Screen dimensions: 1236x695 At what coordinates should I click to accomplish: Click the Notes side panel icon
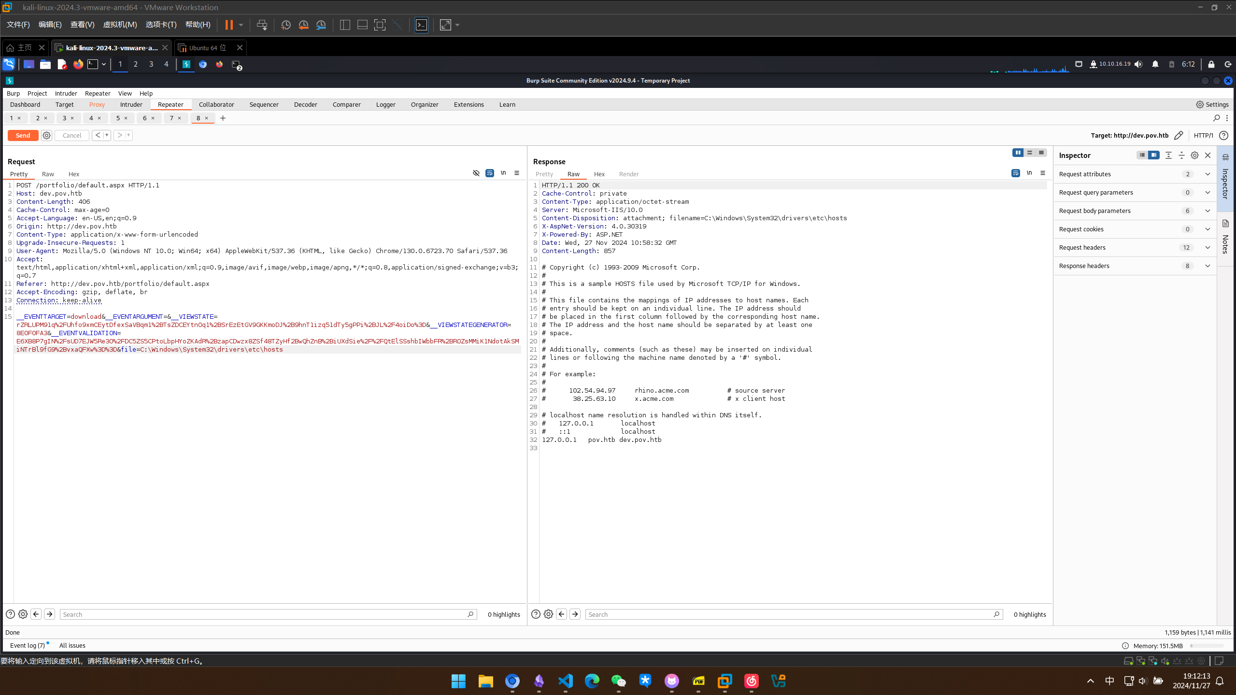pos(1225,224)
